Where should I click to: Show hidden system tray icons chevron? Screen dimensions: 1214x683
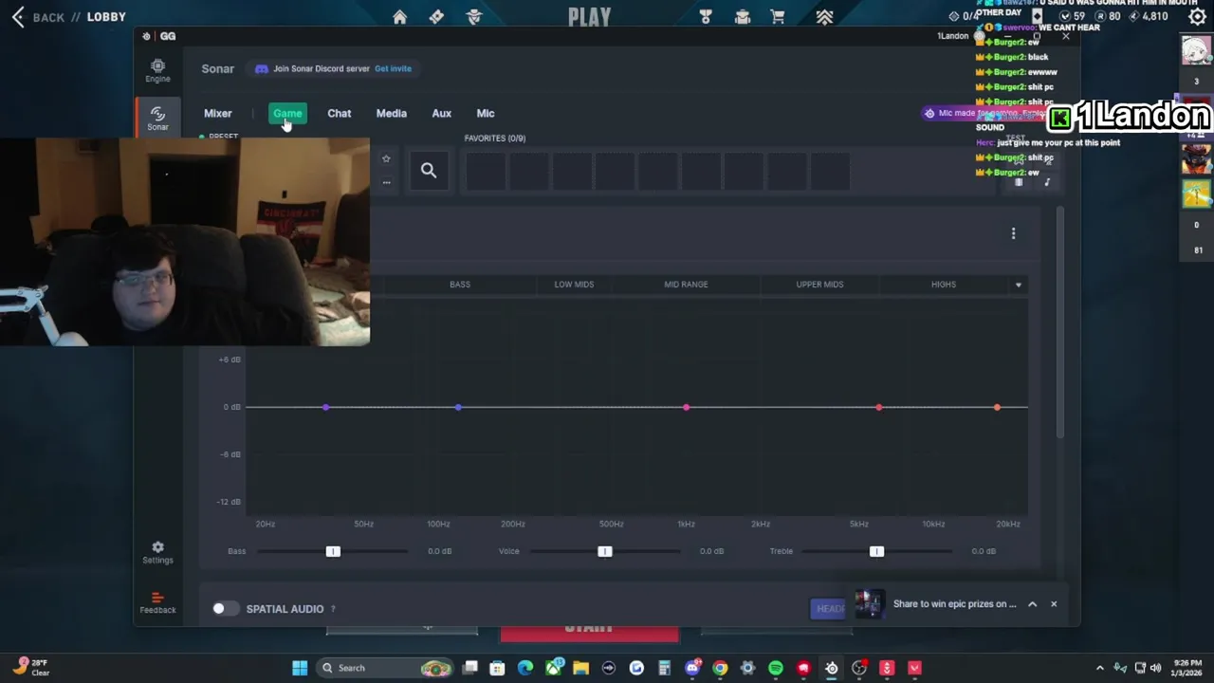click(1100, 668)
